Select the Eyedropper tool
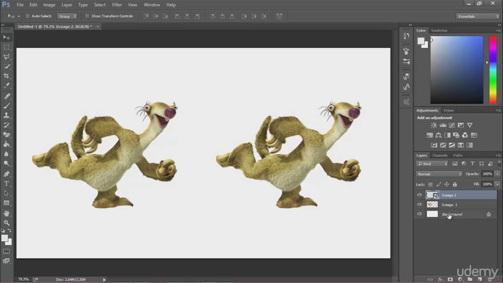 6,86
